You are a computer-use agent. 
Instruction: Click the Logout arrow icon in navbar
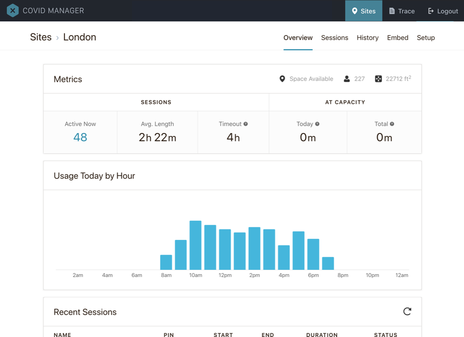tap(431, 11)
